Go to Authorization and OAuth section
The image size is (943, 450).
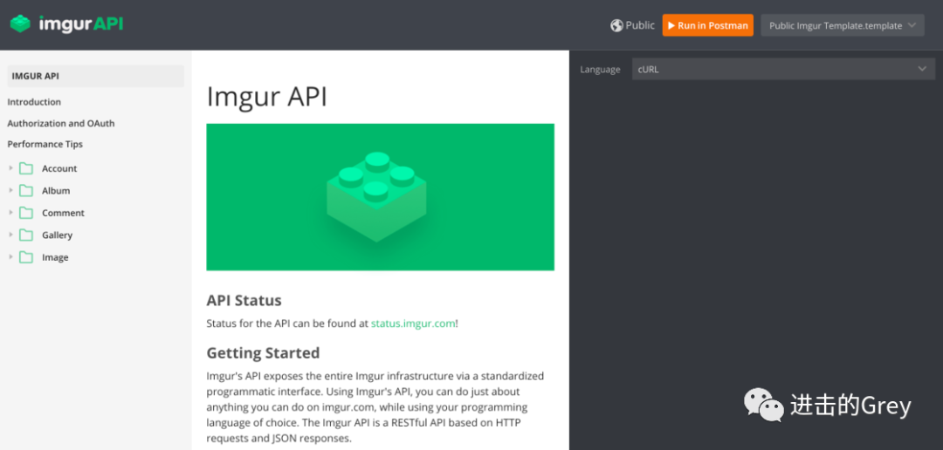click(x=61, y=123)
